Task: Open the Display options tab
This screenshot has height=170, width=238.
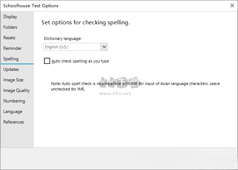Action: coord(10,17)
